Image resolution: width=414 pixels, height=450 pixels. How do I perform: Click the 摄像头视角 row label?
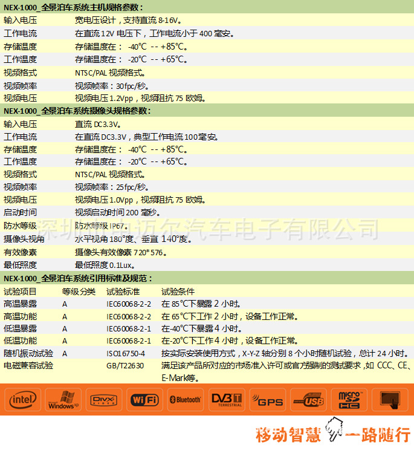pos(24,238)
